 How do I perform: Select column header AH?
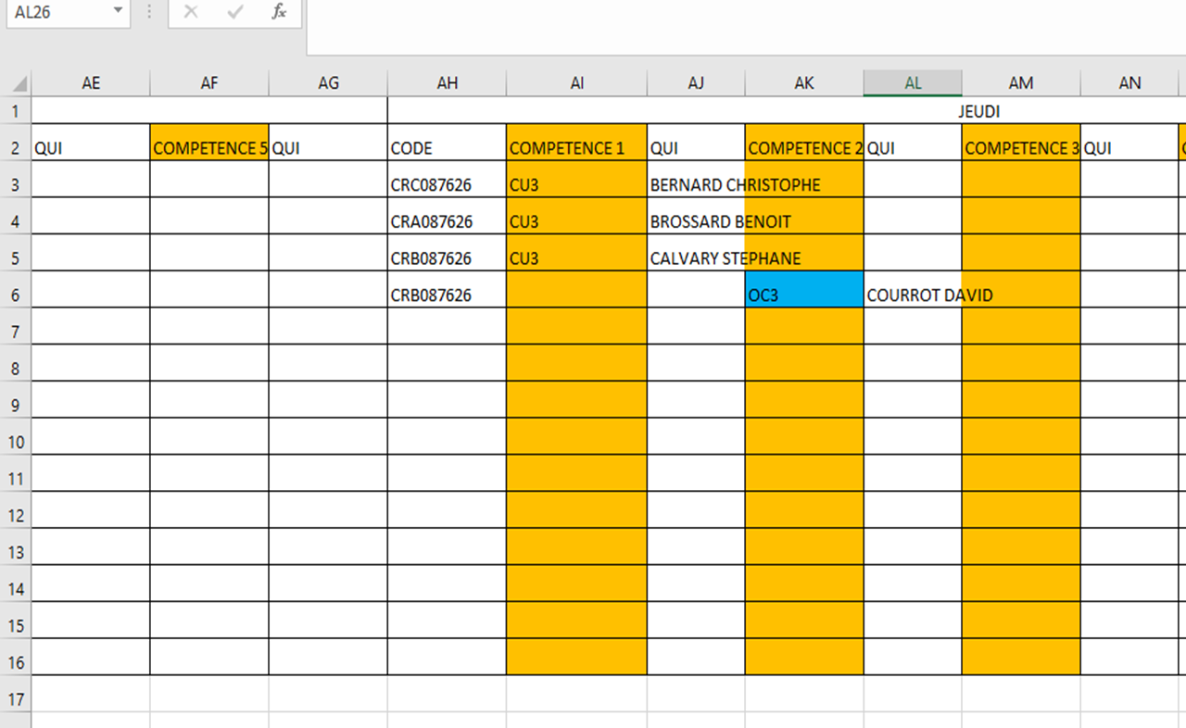(447, 83)
